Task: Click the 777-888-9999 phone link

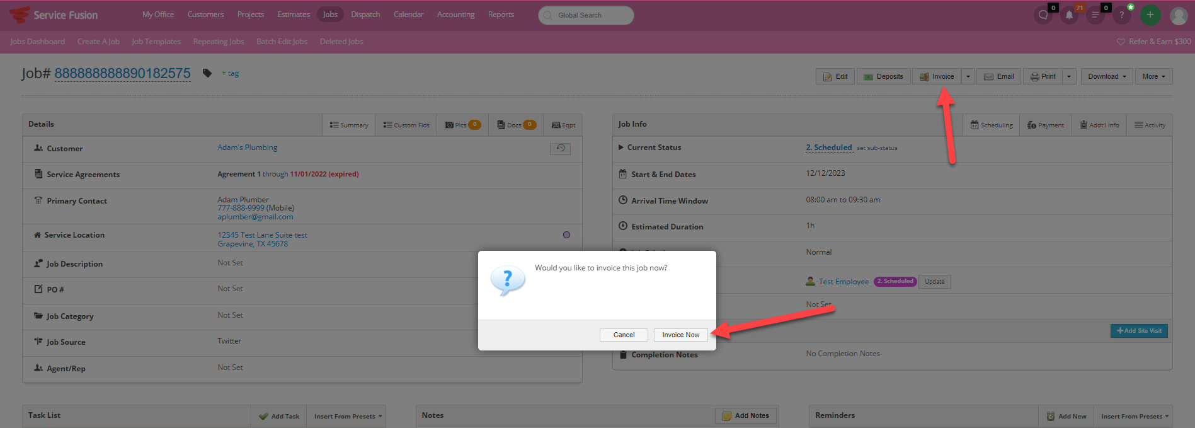Action: click(x=241, y=208)
